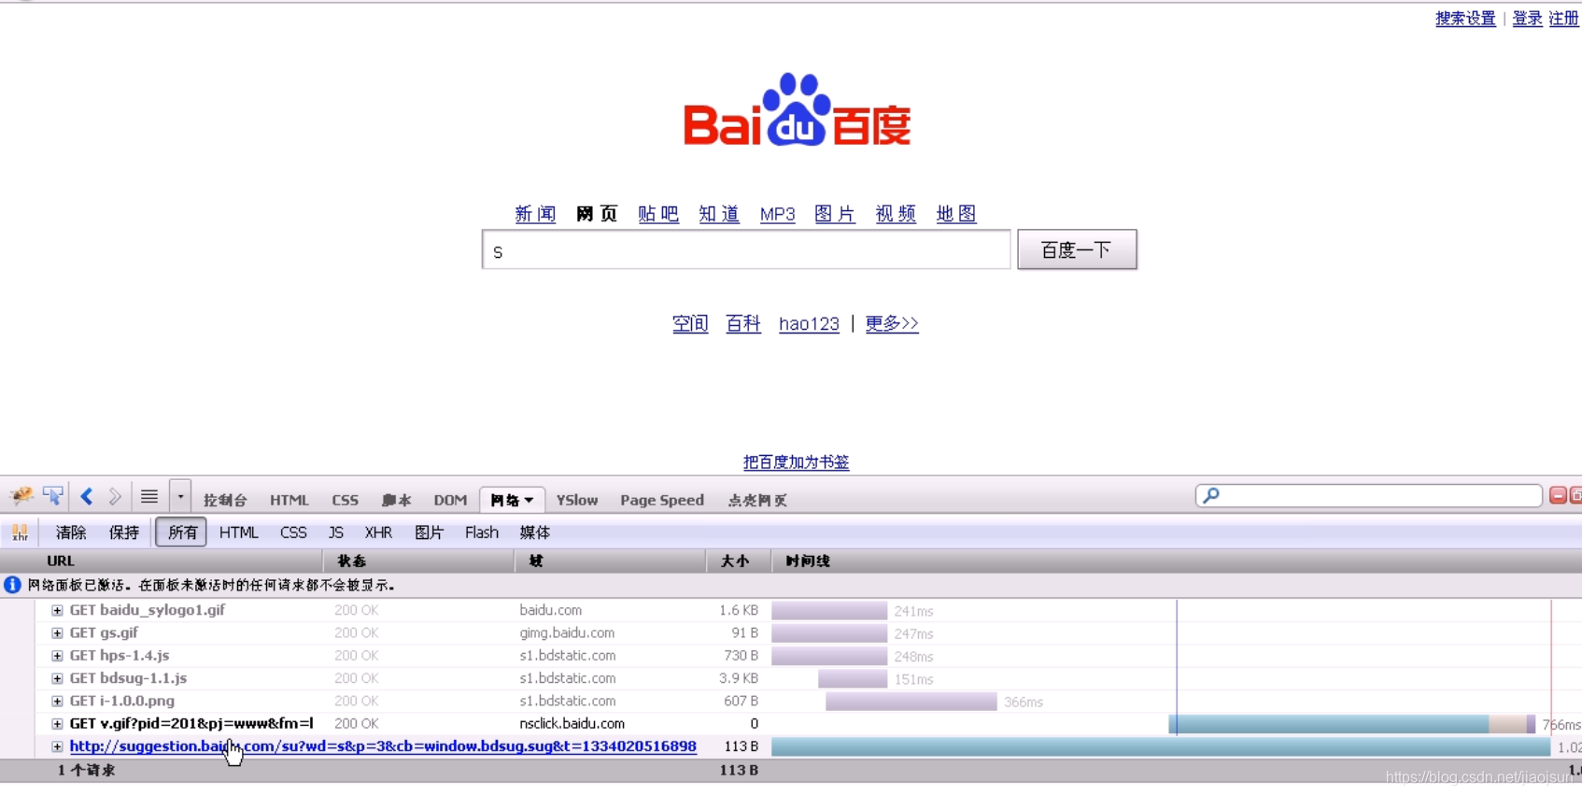
Task: Open the CSS panel tab
Action: coord(345,500)
